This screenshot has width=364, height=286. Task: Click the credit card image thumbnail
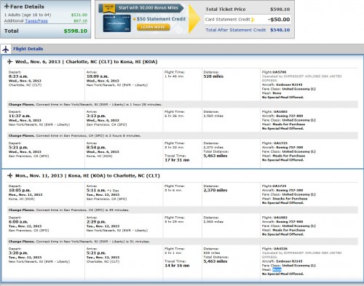point(116,23)
